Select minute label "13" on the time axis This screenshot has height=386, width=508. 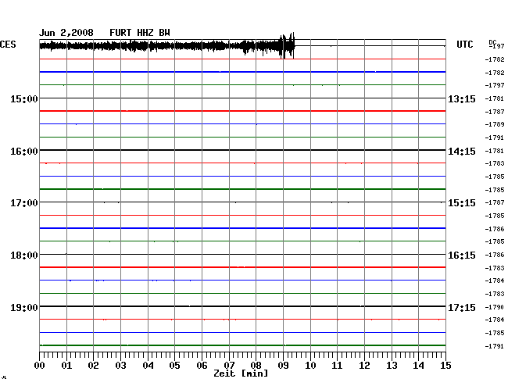pyautogui.click(x=392, y=366)
